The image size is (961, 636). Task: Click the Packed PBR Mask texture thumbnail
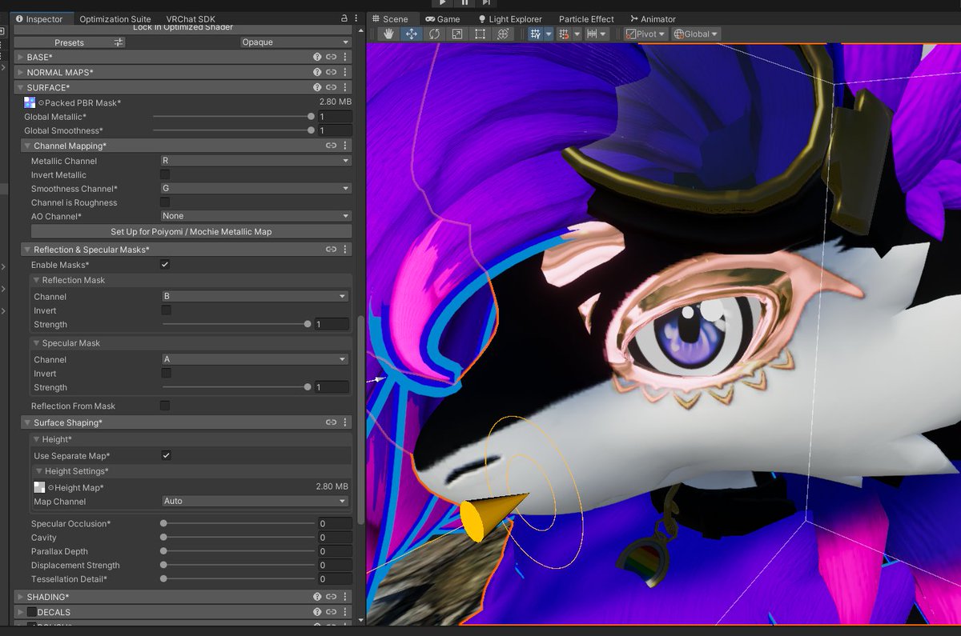(x=30, y=102)
